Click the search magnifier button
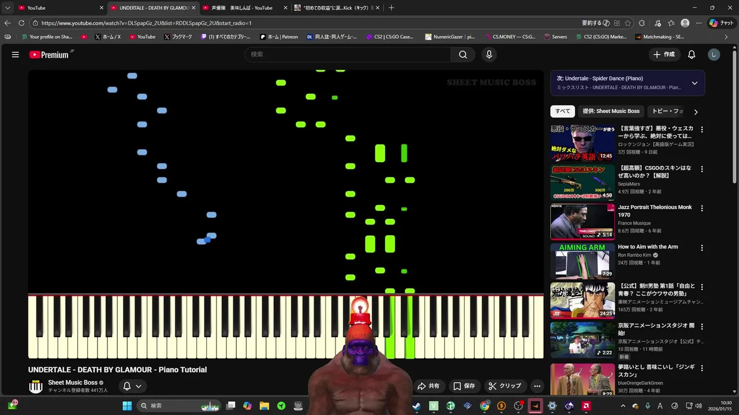This screenshot has height=415, width=739. (x=463, y=55)
